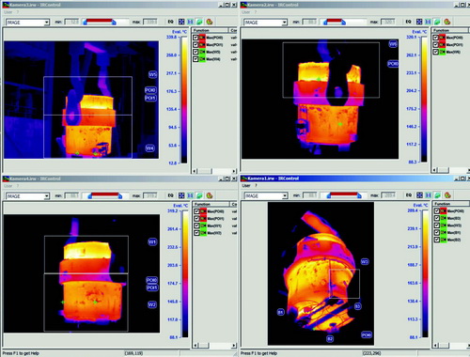Viewport: 470px width, 357px height.
Task: Click the Function column header in Kamera1 list
Action: pyautogui.click(x=451, y=204)
